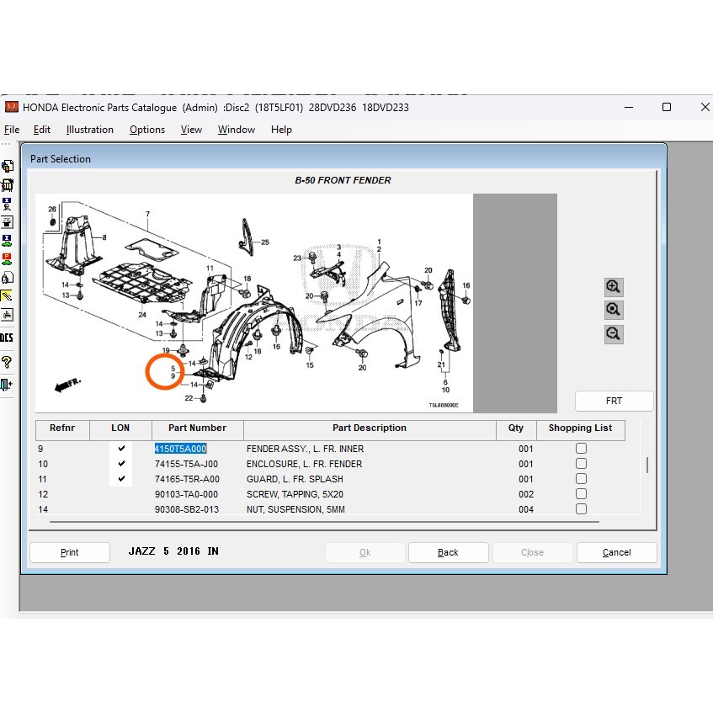Viewport: 713px width, 713px height.
Task: Open the Options menu
Action: [147, 130]
